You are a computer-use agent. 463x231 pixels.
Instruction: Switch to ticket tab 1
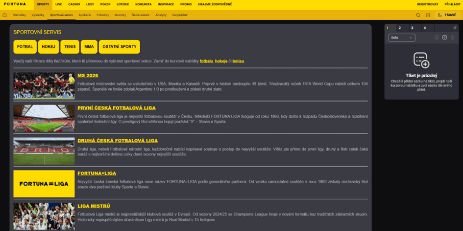tap(390, 28)
